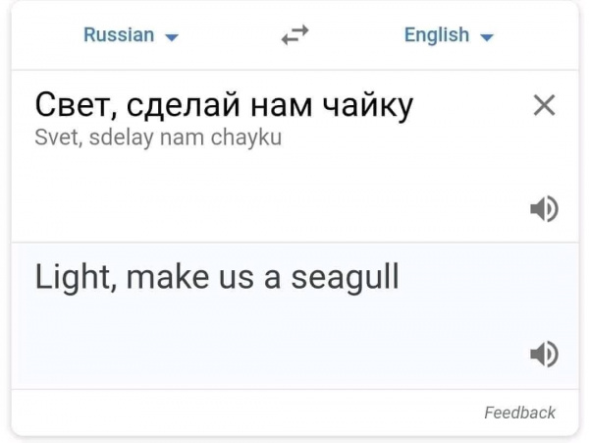Play audio of the English translation
The width and height of the screenshot is (589, 443).
coord(544,354)
